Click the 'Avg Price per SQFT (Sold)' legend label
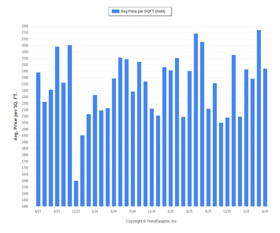This screenshot has width=280, height=233. [143, 11]
